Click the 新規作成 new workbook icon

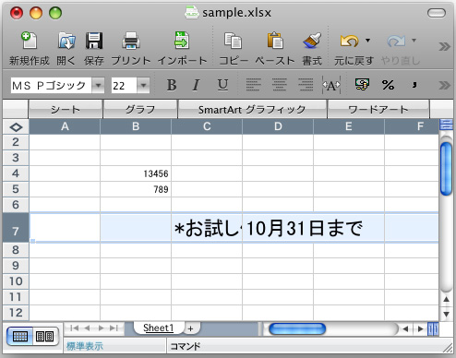click(29, 41)
